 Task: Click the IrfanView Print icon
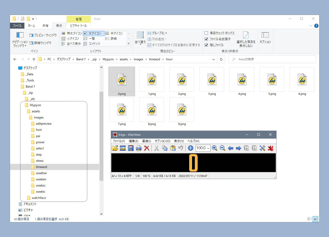[139, 148]
